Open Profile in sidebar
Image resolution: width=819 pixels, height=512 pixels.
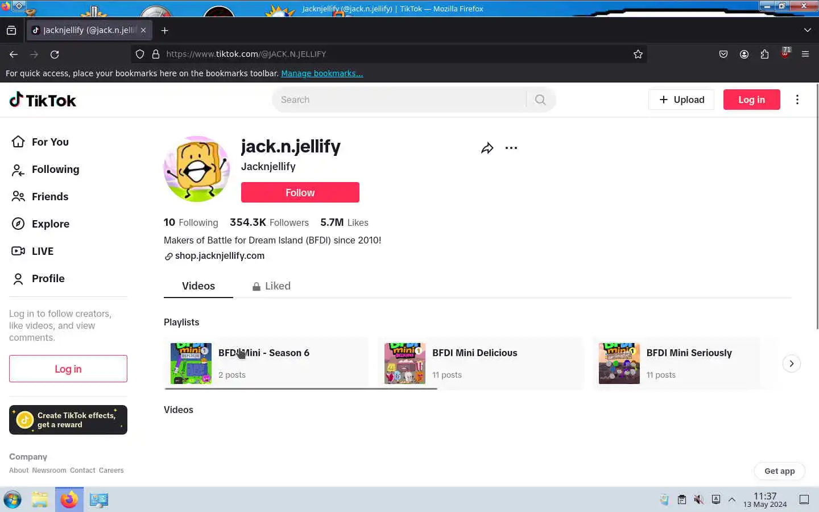(38, 278)
